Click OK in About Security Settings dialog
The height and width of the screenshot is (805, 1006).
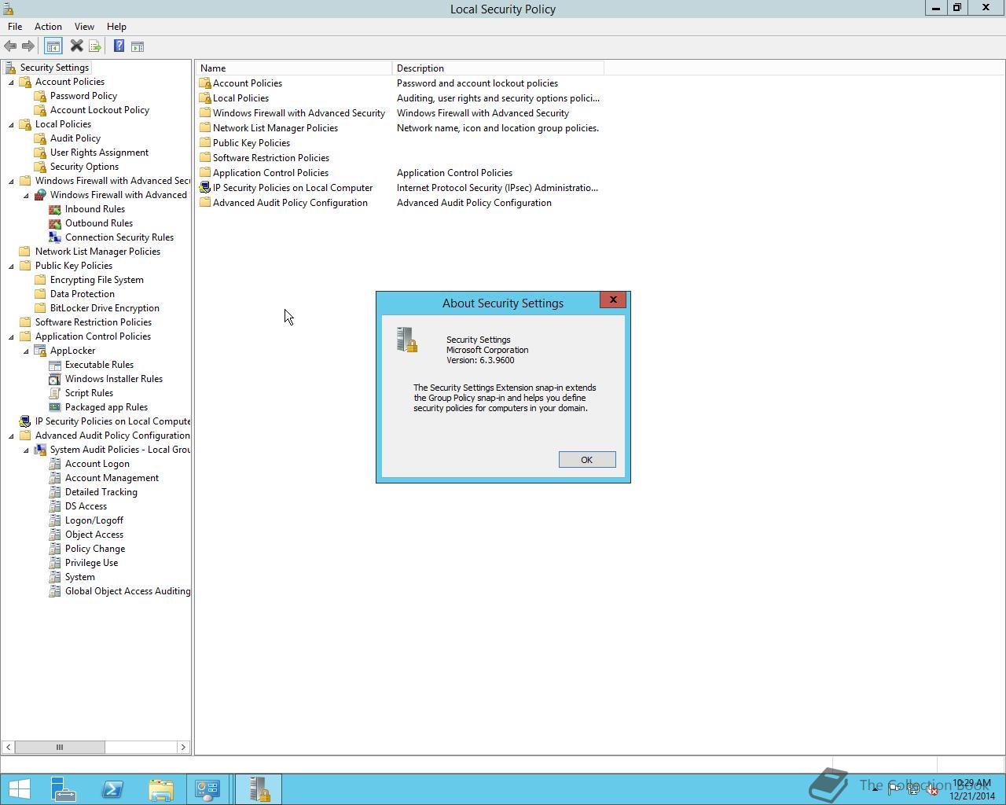point(587,460)
